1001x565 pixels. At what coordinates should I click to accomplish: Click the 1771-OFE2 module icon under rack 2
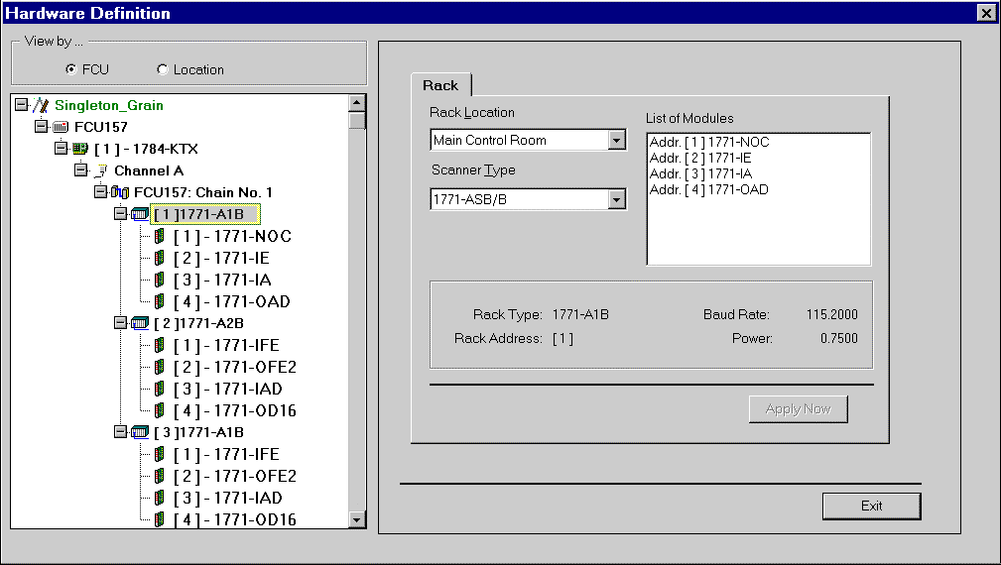click(159, 367)
